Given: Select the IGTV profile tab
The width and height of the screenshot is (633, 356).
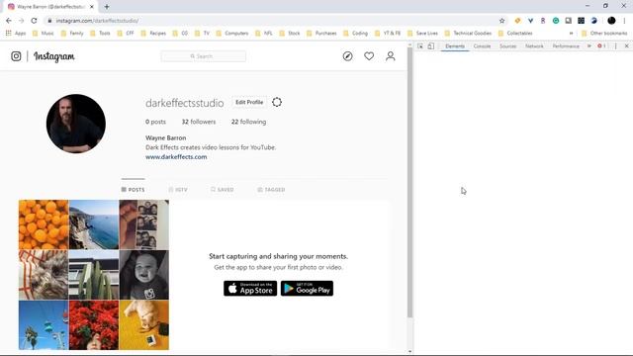Looking at the screenshot, I should [178, 189].
